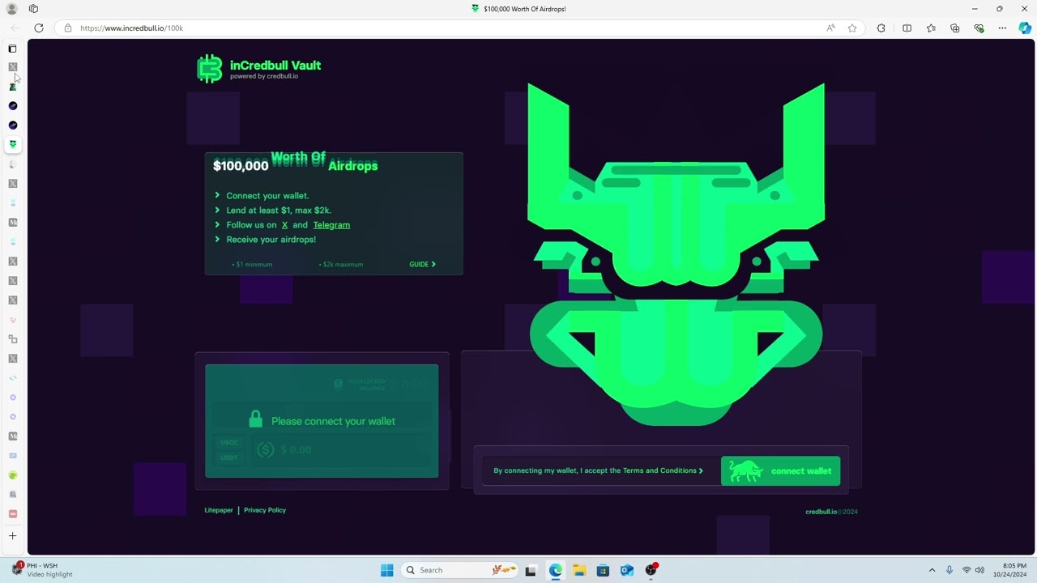Screen dimensions: 1037x583
Task: Click "Please connect your wallet" text
Action: click(x=333, y=421)
